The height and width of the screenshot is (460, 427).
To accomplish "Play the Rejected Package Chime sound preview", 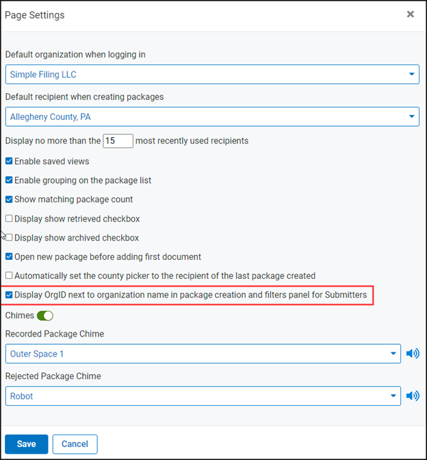I will (412, 396).
